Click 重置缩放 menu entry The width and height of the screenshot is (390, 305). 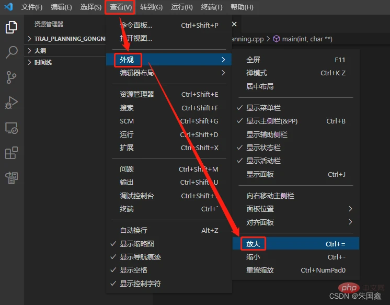point(296,270)
